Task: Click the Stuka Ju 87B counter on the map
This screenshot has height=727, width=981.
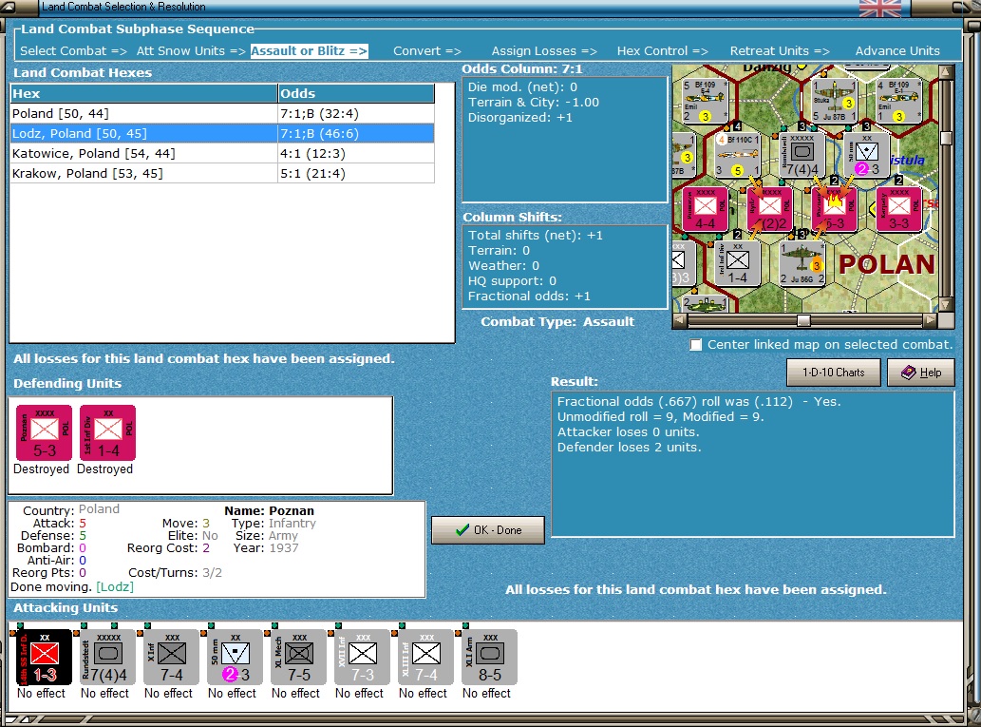Action: pyautogui.click(x=834, y=100)
